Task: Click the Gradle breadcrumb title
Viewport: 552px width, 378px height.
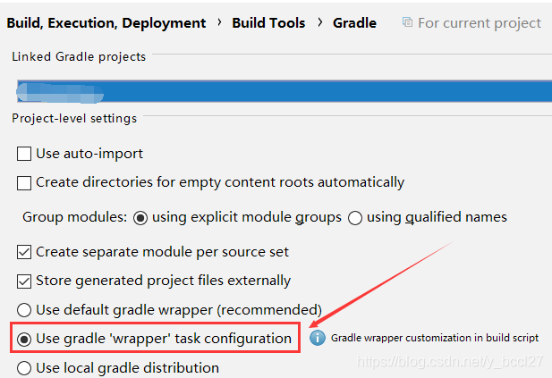Action: tap(354, 23)
